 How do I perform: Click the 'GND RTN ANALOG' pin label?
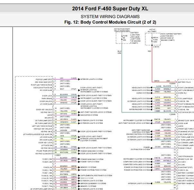(x=186, y=156)
